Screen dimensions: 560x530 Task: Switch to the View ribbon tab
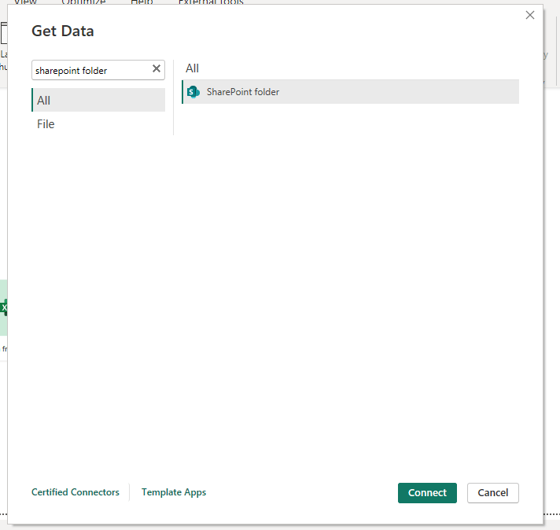(25, 2)
